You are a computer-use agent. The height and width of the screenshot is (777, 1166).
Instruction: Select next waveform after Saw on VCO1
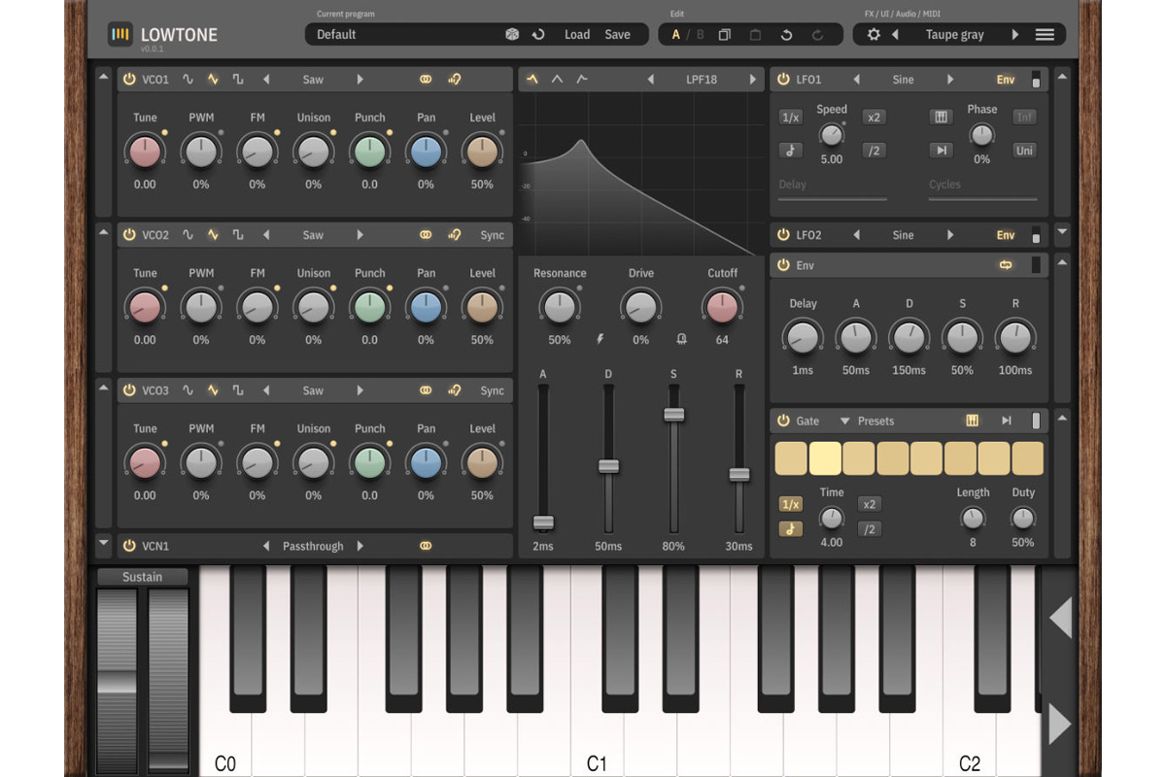(360, 80)
